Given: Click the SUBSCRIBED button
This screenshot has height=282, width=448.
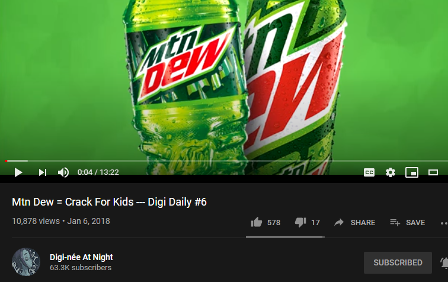Looking at the screenshot, I should [x=398, y=262].
